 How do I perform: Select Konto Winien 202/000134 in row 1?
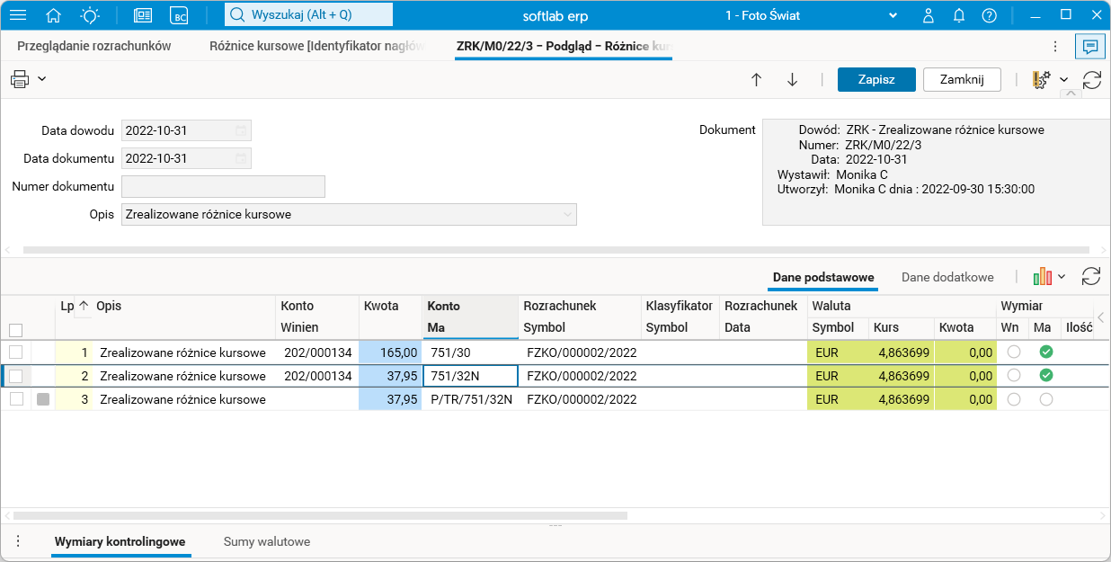tap(317, 352)
